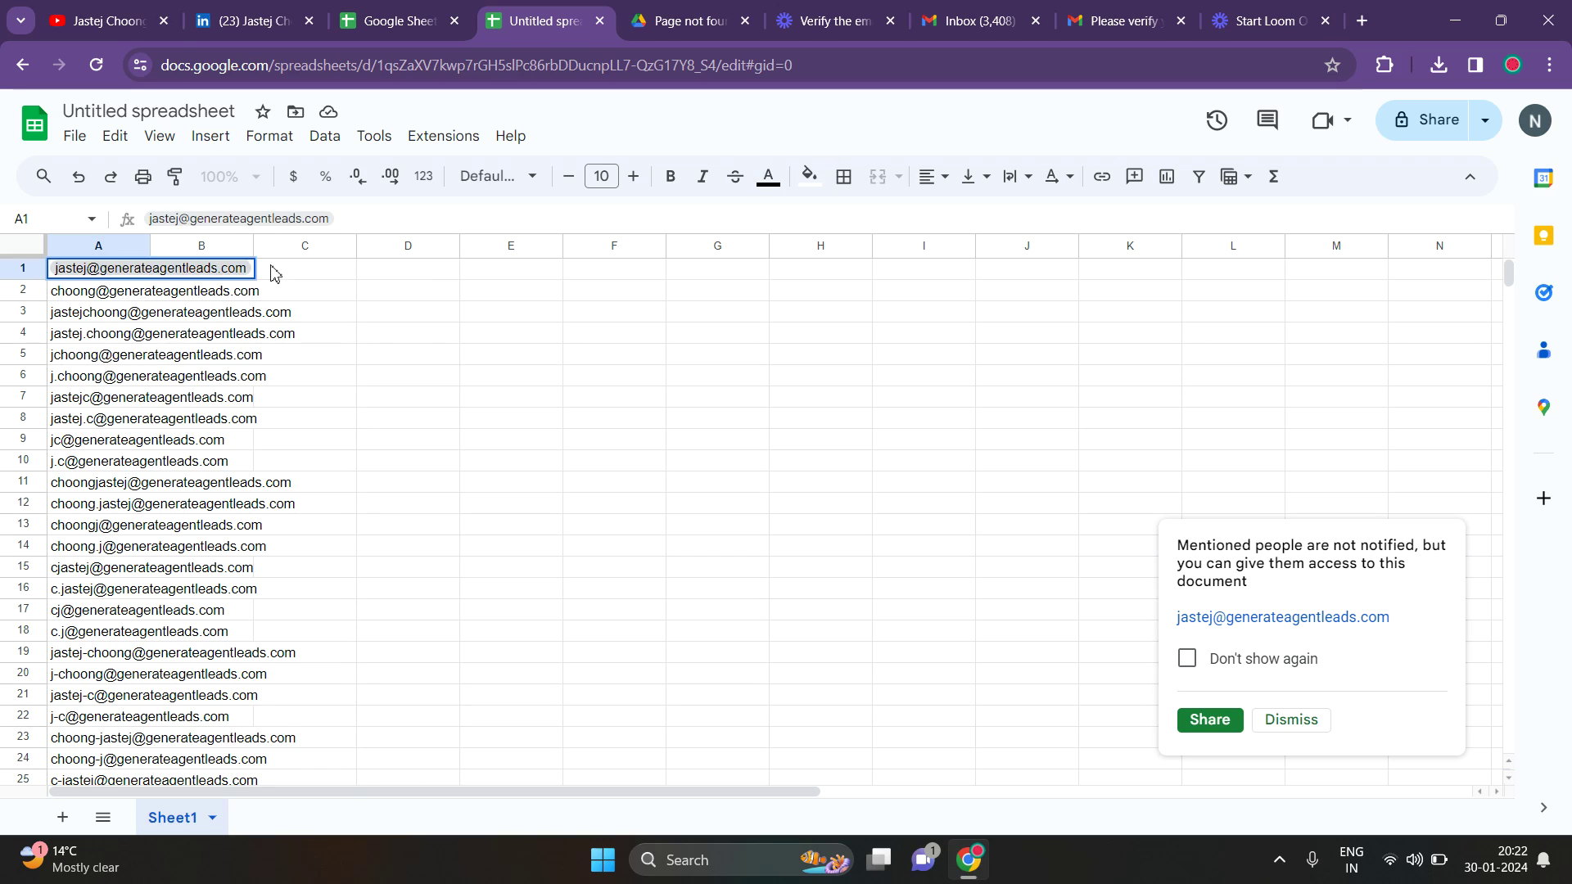This screenshot has width=1572, height=884.
Task: Click the paint format roller icon
Action: (x=175, y=177)
